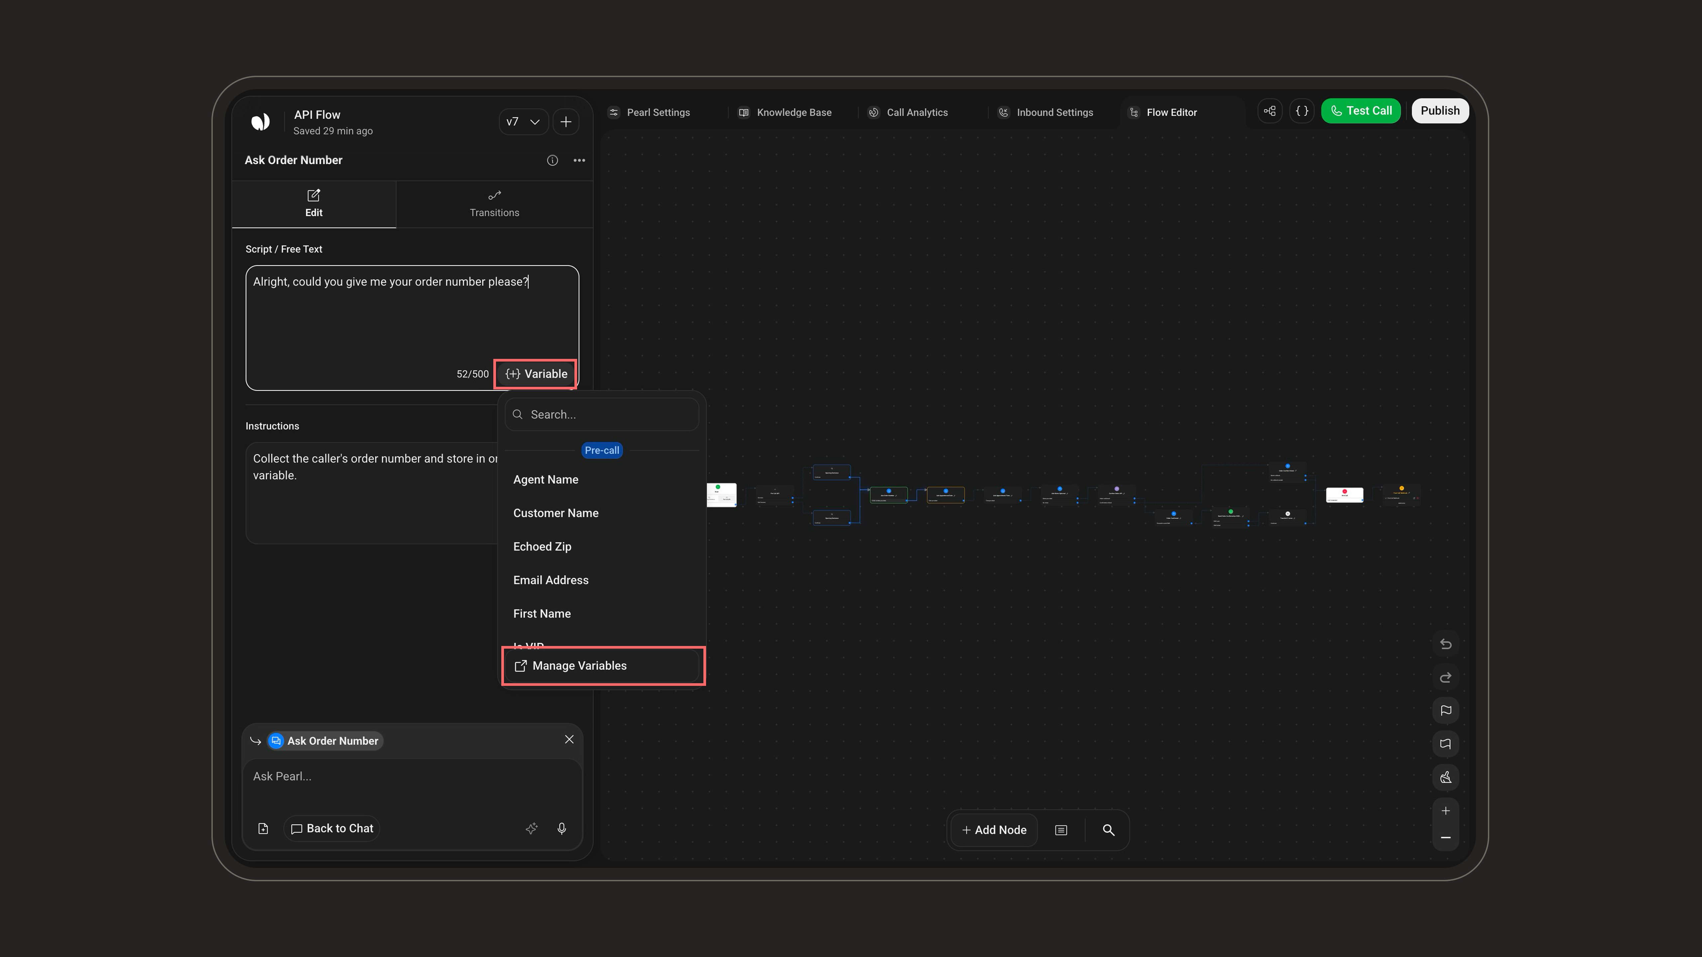Screen dimensions: 1702x957
Task: Close the Ask Order Number chat context
Action: click(x=569, y=740)
